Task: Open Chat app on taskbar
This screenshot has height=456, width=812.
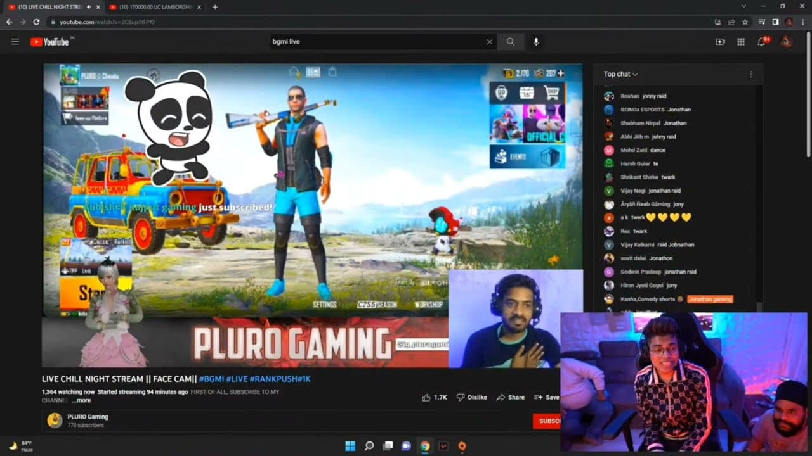Action: coord(406,446)
